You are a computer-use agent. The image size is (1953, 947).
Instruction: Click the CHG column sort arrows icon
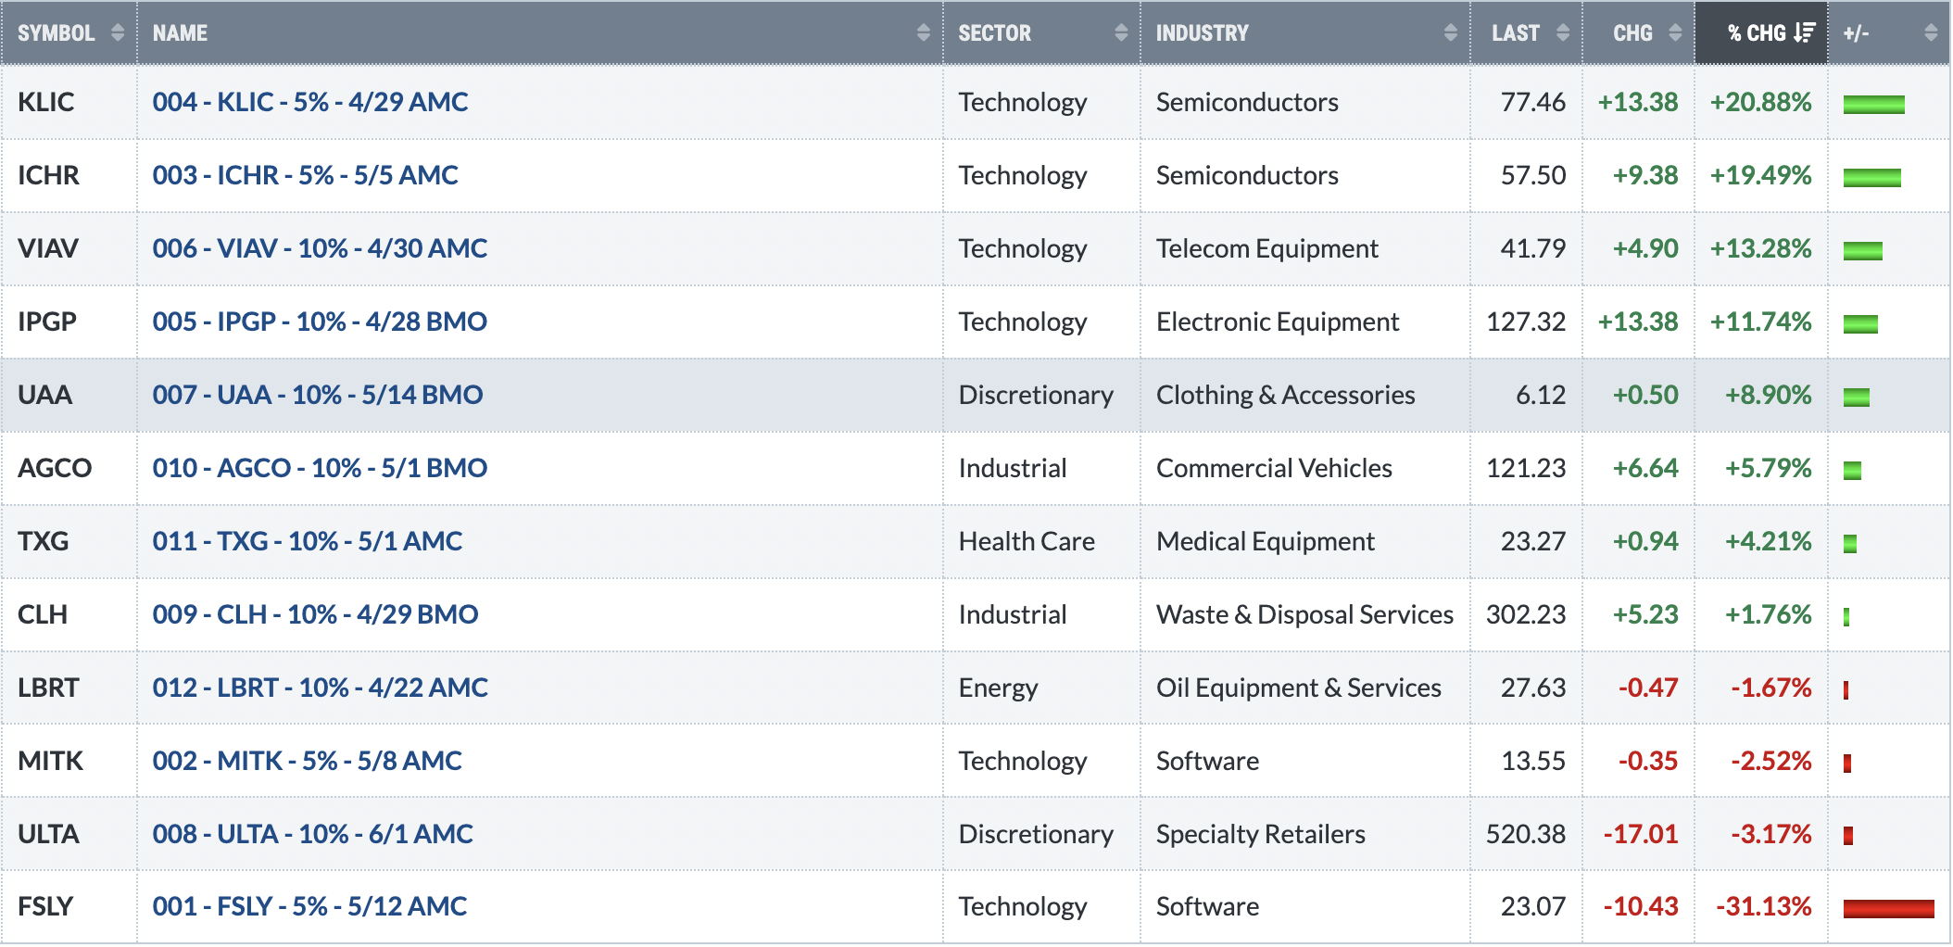coord(1675,32)
